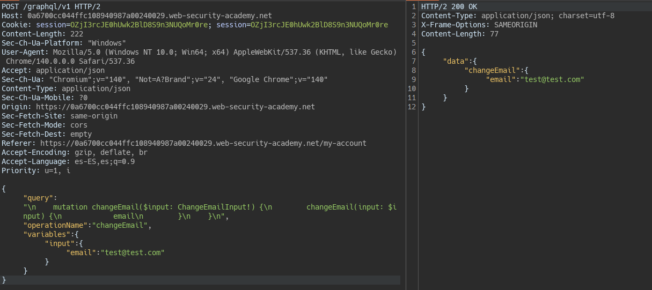Image resolution: width=652 pixels, height=290 pixels.
Task: Click the "changeEmail" key in response
Action: 493,70
